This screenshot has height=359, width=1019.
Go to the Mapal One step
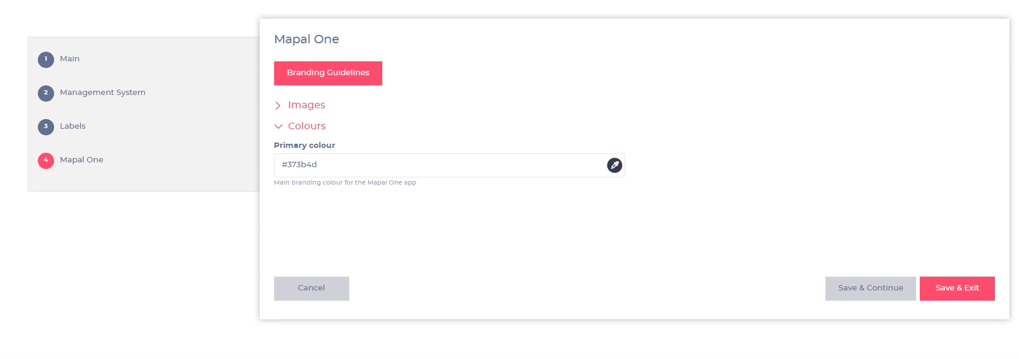coord(82,160)
